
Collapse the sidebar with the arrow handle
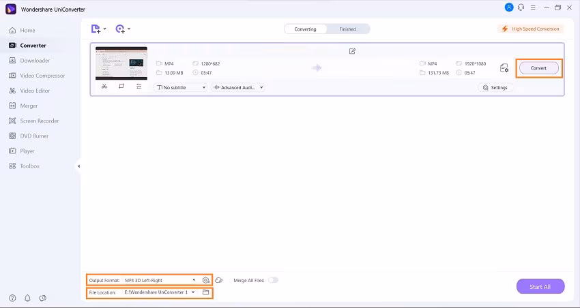(x=78, y=166)
